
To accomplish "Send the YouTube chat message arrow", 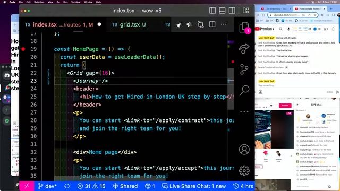I will point(337,92).
